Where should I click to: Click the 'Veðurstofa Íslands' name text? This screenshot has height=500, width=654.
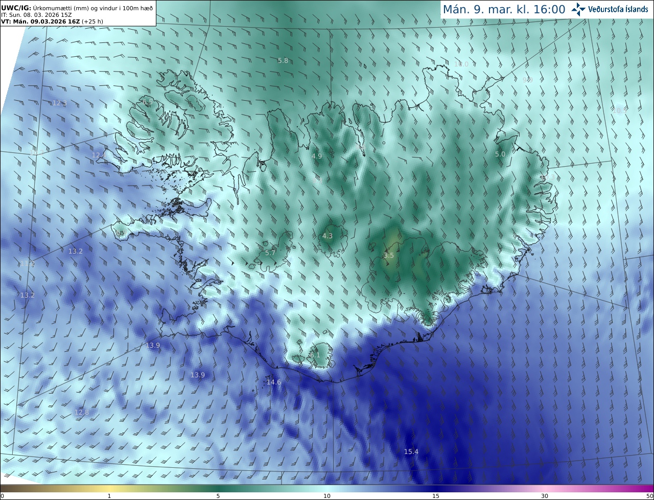click(x=618, y=9)
